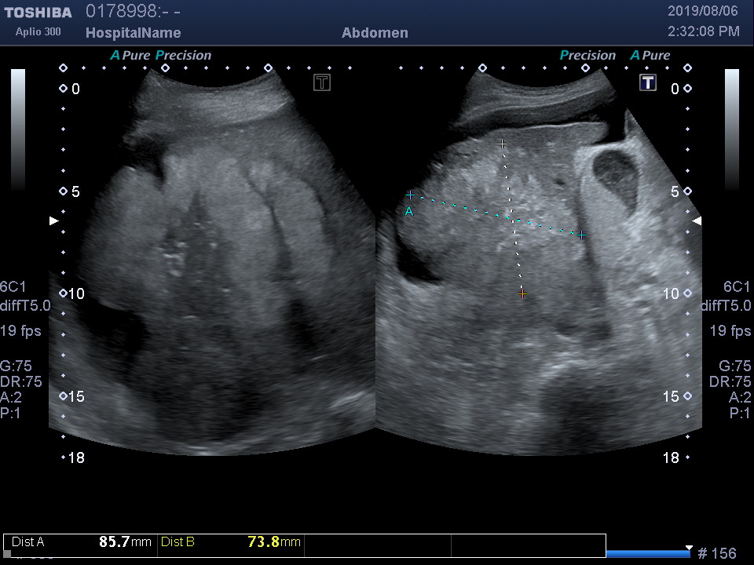The image size is (754, 565).
Task: Click the cine position triangle above the blue bar
Action: click(689, 548)
